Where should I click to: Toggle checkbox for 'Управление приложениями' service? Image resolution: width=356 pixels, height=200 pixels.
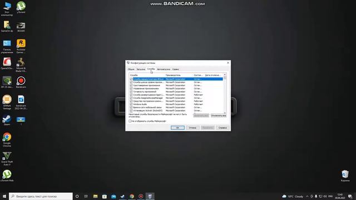[x=131, y=88]
